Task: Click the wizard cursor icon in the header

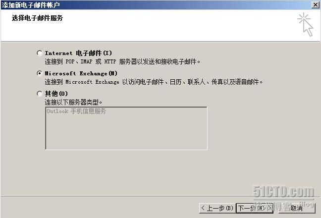Action: point(306,24)
